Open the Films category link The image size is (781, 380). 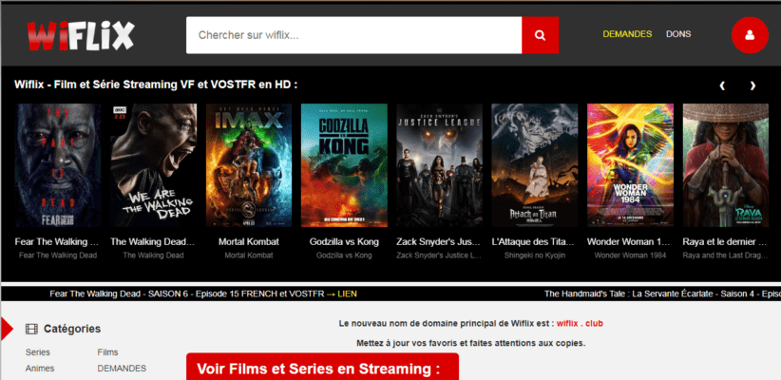[107, 352]
